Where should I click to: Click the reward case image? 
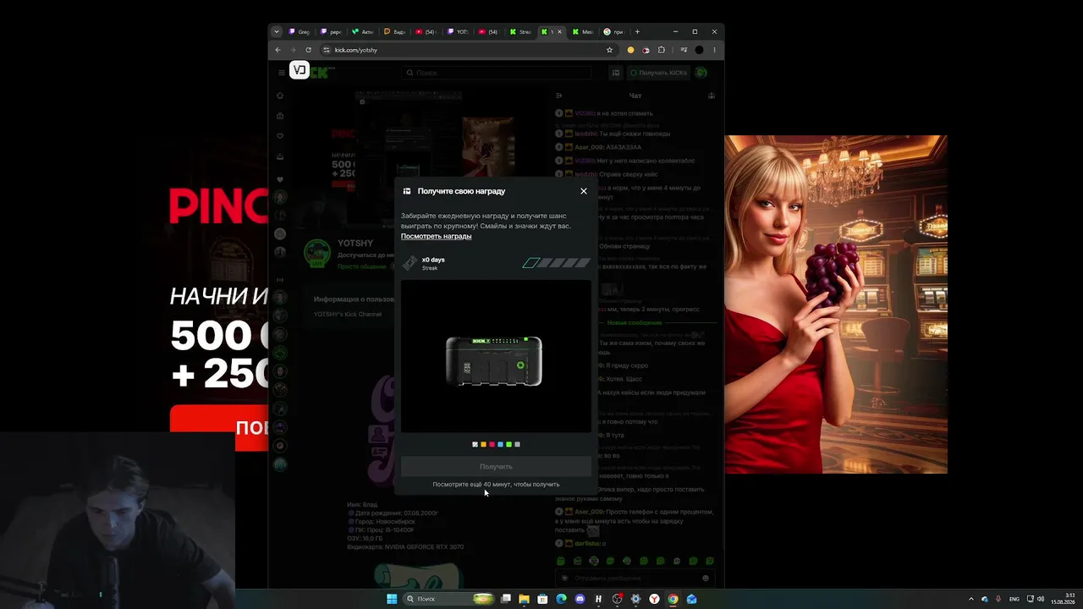(494, 360)
